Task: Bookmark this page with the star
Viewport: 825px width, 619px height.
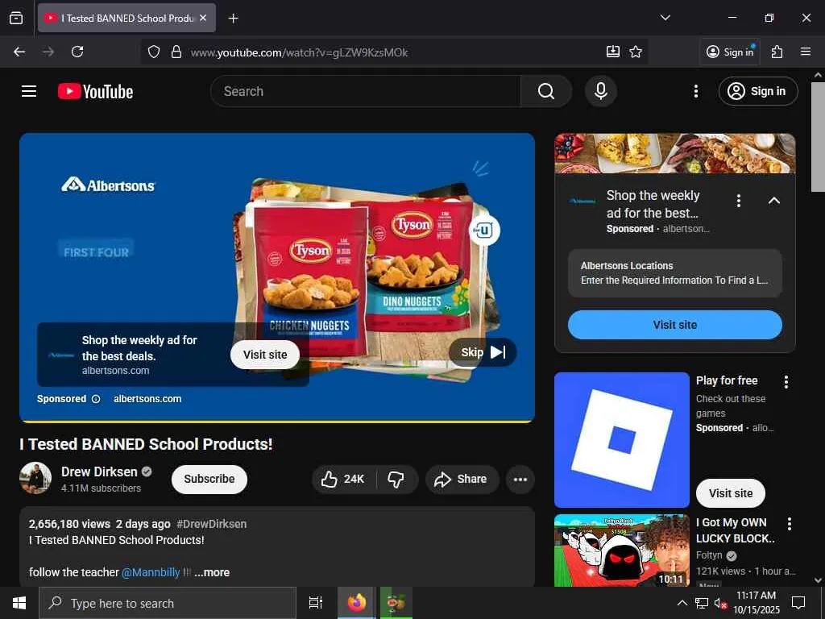Action: [x=636, y=52]
